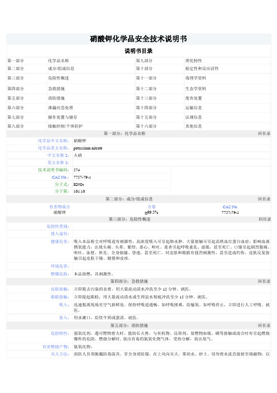Open 成分/组成信息 entry in the contents table
277x393 pixels.
tap(61, 68)
